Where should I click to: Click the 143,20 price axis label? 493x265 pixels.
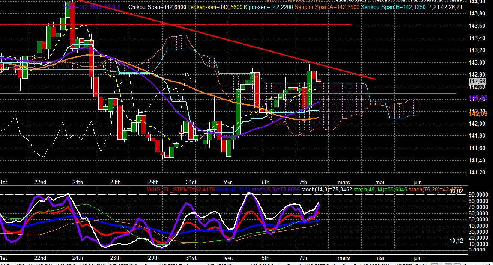[x=477, y=50]
